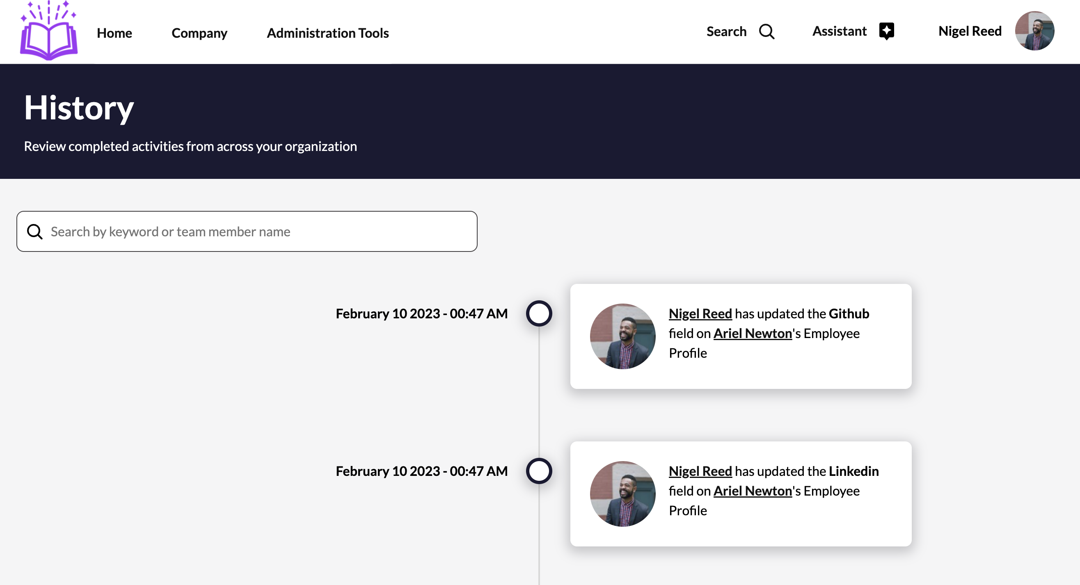Click the second timeline circle marker
Image resolution: width=1080 pixels, height=585 pixels.
pos(539,471)
